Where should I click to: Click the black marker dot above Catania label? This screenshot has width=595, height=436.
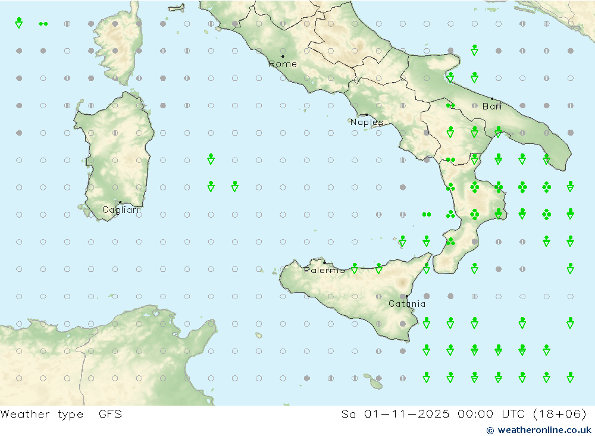pos(407,296)
